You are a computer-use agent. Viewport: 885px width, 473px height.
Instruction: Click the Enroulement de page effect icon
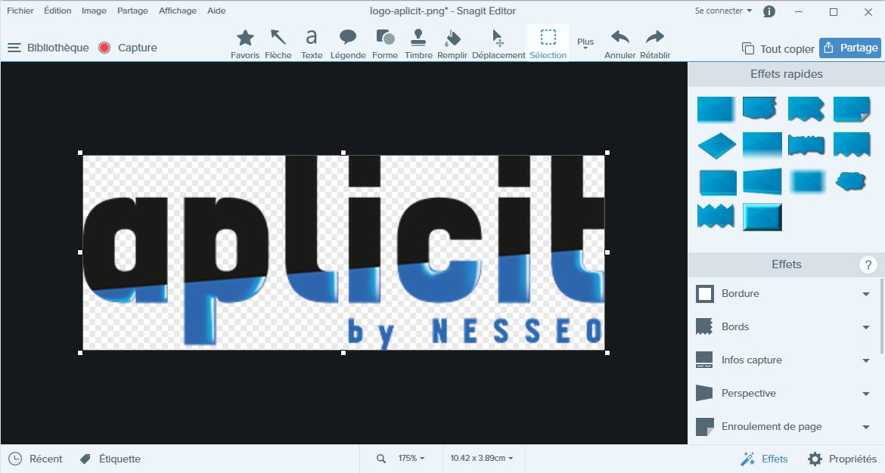point(704,427)
